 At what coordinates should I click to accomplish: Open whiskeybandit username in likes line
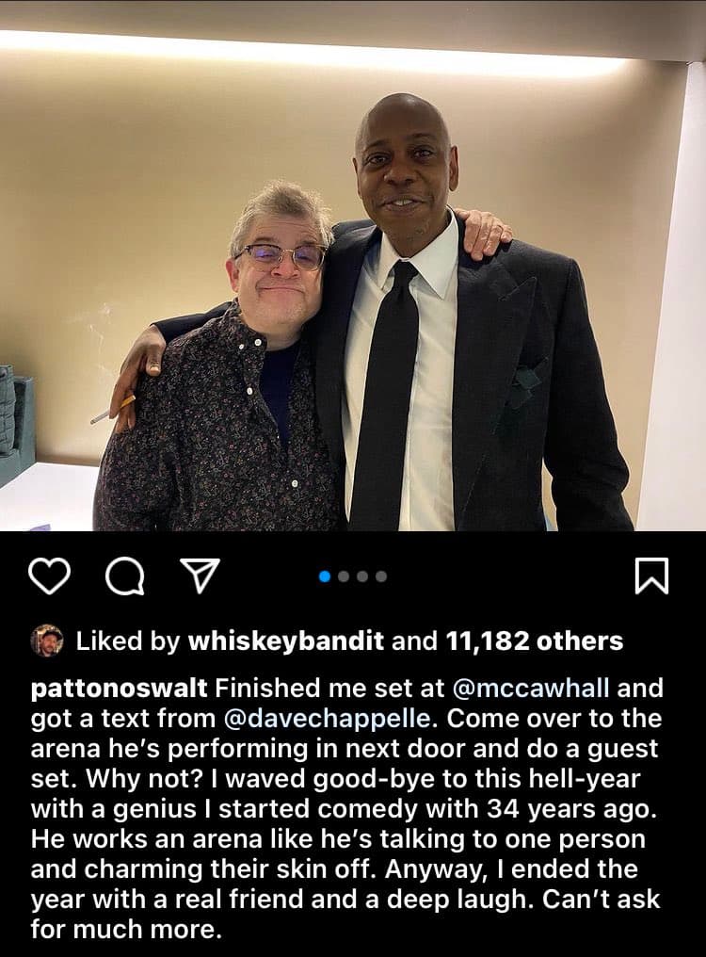coord(286,641)
